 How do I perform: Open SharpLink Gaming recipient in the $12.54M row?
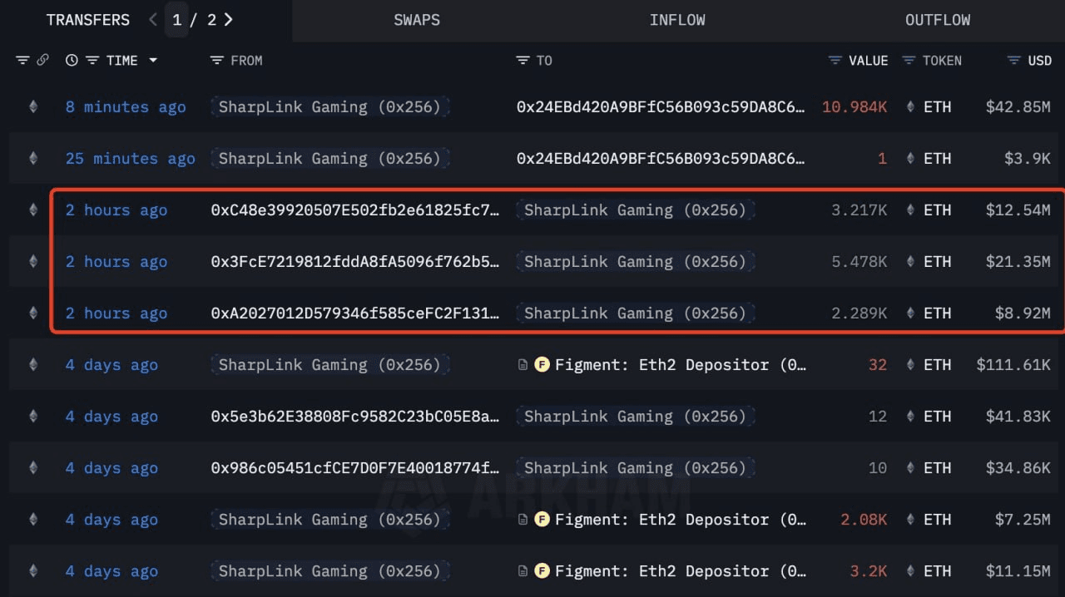point(636,210)
